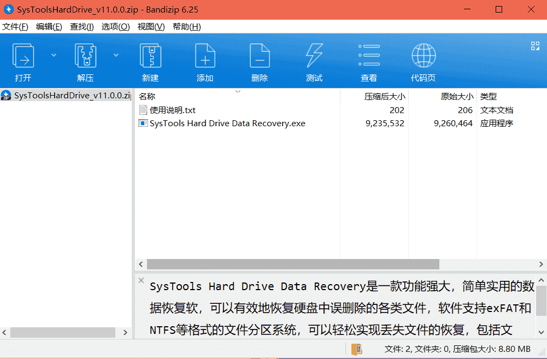Click the Bandizip title bar app icon
The width and height of the screenshot is (547, 359).
(x=9, y=9)
